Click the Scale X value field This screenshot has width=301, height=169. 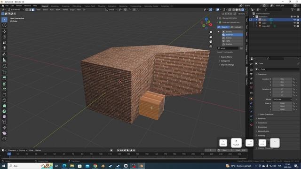[282, 103]
